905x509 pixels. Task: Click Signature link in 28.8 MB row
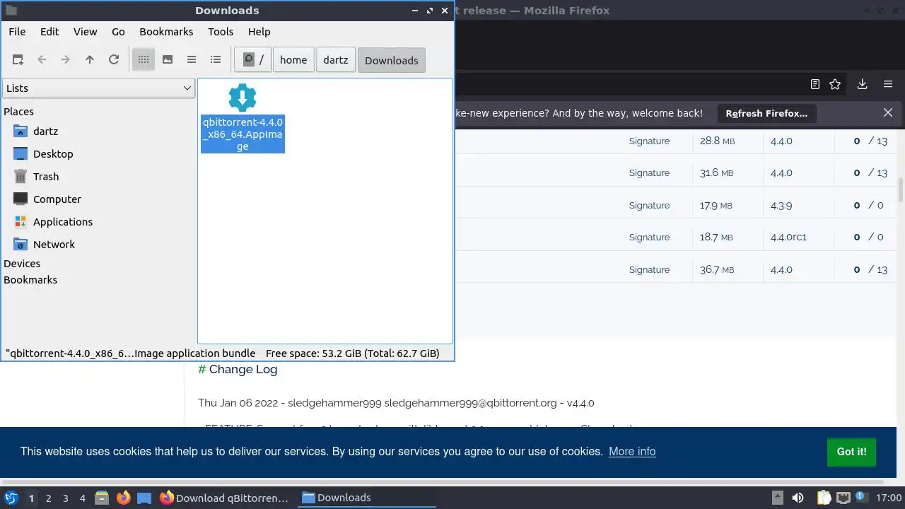point(649,141)
